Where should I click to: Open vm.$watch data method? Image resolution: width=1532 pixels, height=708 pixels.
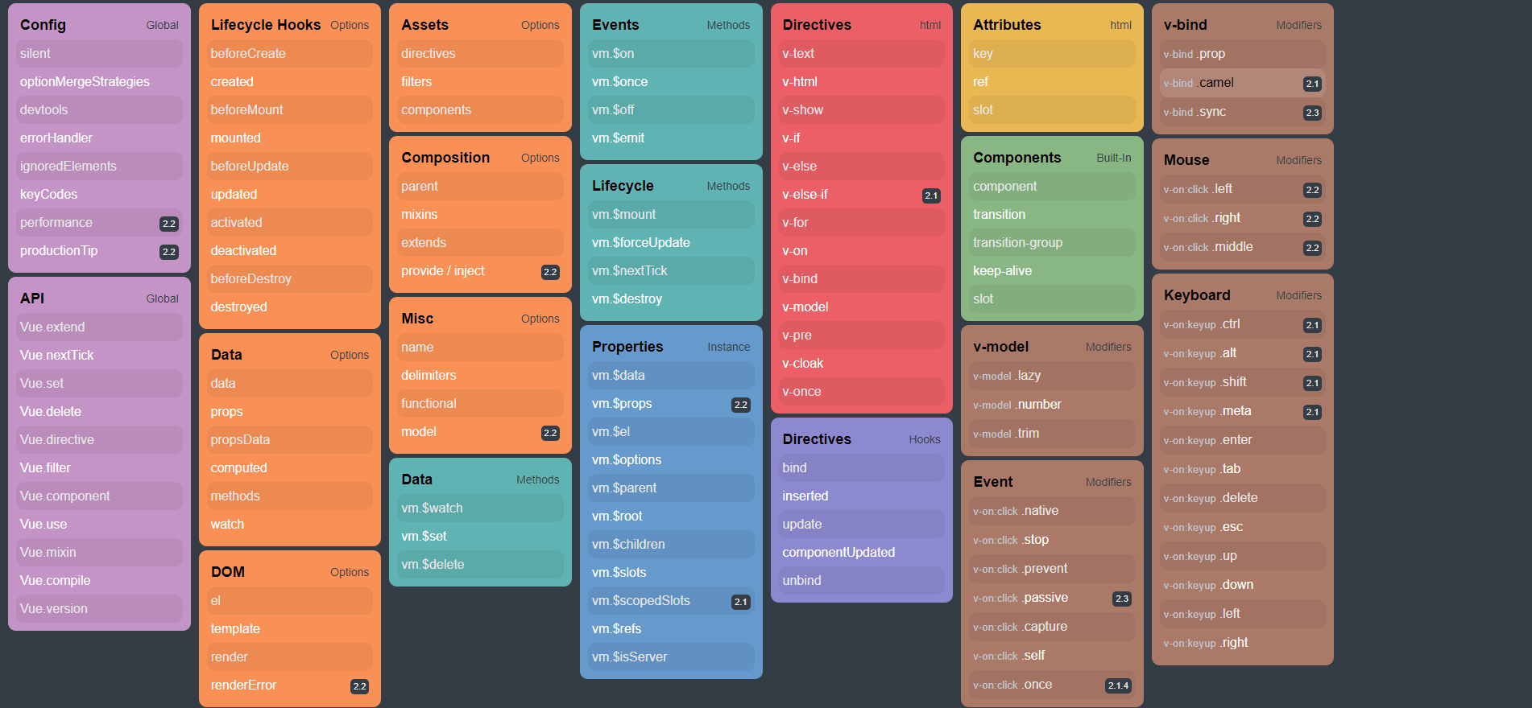click(480, 508)
